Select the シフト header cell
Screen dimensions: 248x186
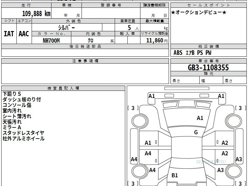(x=9, y=21)
